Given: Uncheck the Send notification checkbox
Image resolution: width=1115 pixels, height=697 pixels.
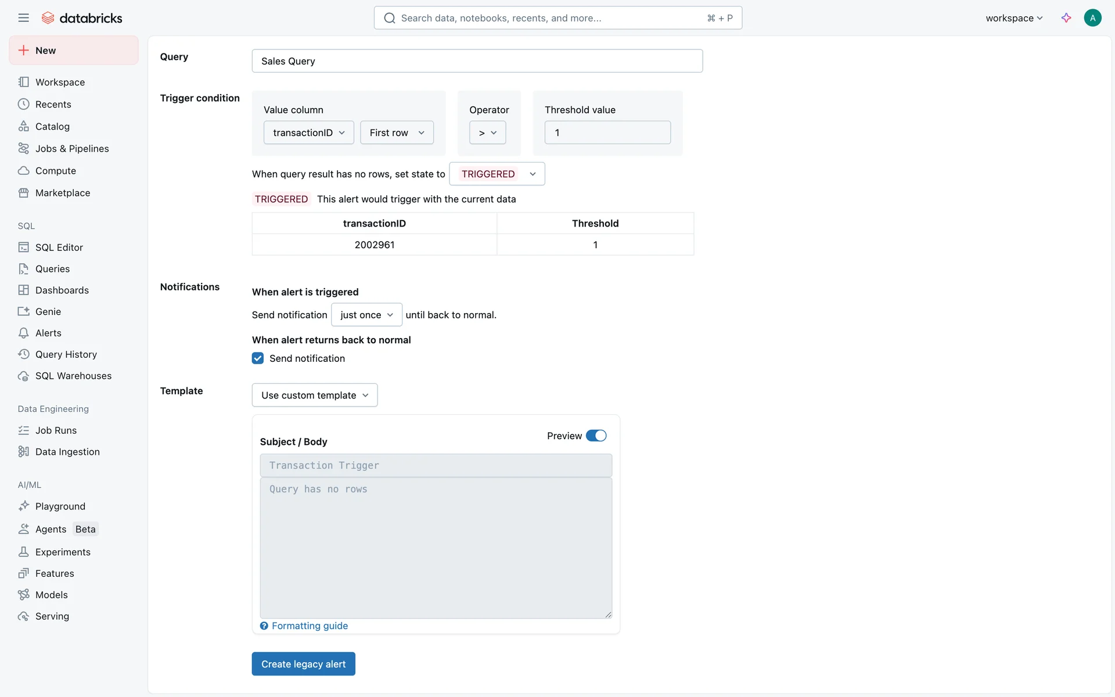Looking at the screenshot, I should (x=258, y=358).
